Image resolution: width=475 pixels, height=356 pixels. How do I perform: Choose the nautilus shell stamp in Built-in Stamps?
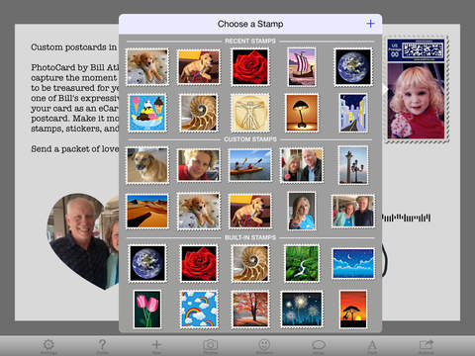tap(250, 263)
